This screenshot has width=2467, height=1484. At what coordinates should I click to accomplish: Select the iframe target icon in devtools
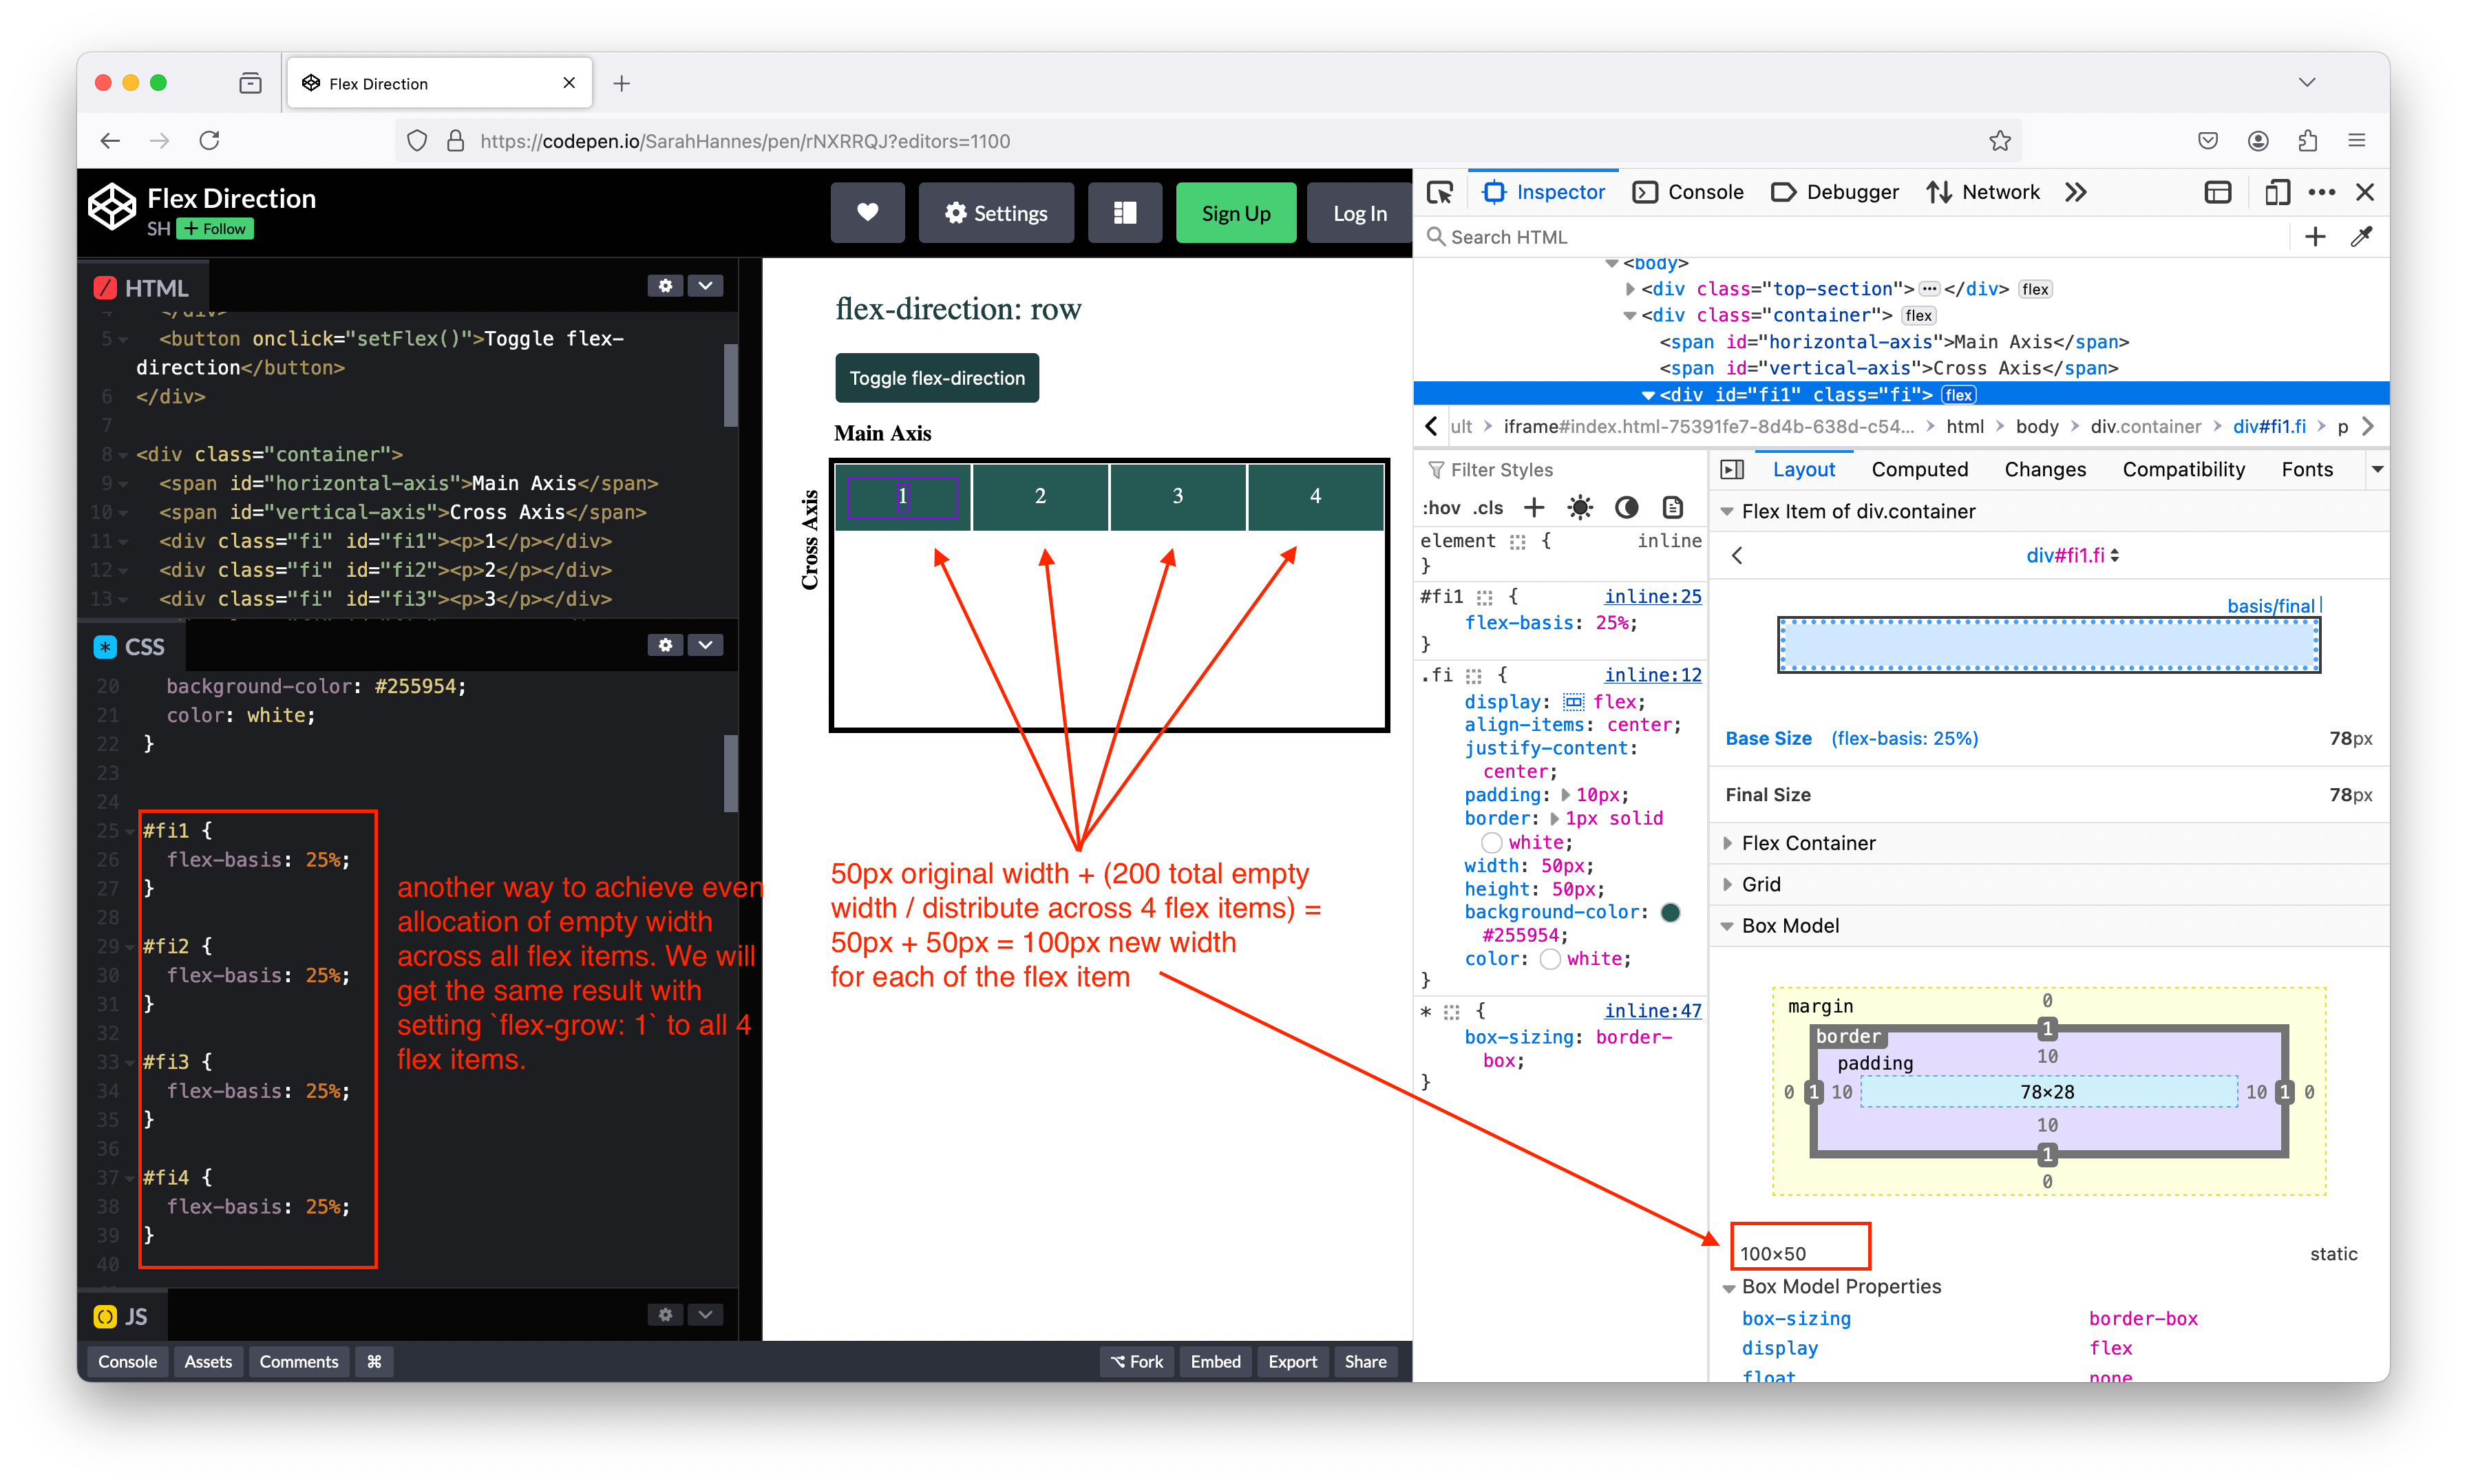point(2218,192)
